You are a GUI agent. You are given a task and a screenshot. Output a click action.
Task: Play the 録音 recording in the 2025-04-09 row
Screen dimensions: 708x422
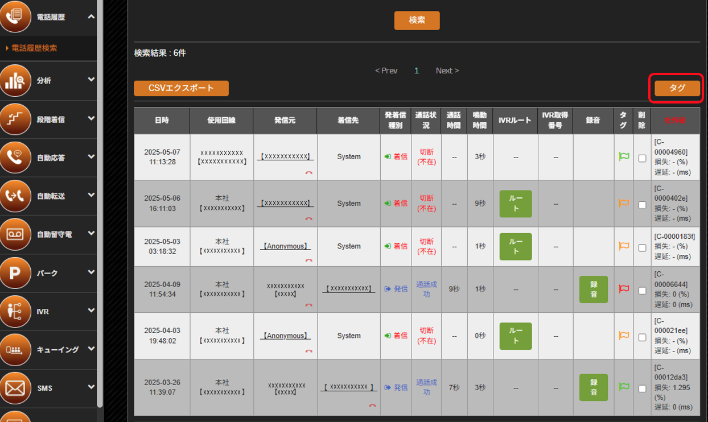593,289
